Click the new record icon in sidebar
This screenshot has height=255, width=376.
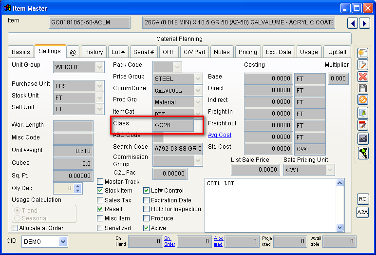(x=362, y=53)
